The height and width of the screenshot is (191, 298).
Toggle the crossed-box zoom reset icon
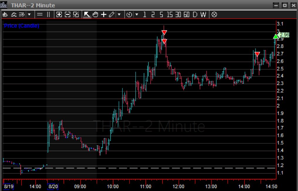click(76, 14)
